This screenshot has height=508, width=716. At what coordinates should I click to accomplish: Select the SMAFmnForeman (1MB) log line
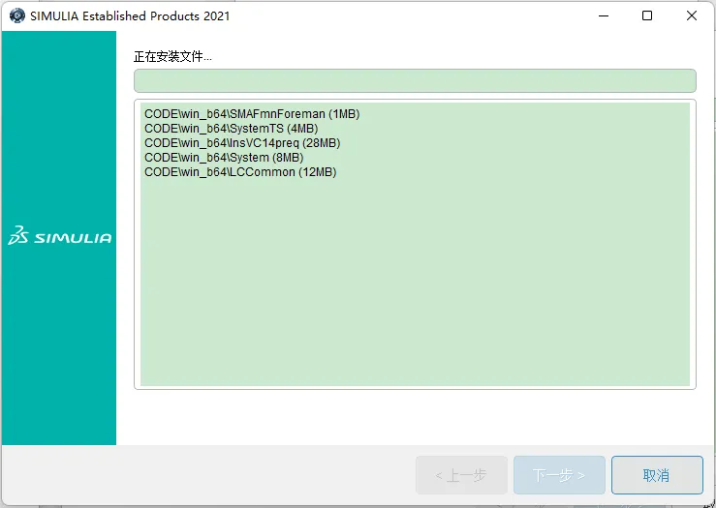pyautogui.click(x=252, y=114)
